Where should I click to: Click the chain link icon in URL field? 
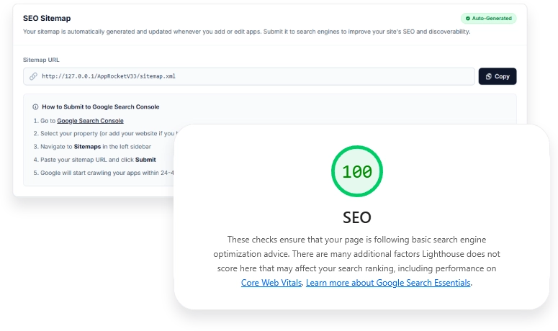click(33, 76)
